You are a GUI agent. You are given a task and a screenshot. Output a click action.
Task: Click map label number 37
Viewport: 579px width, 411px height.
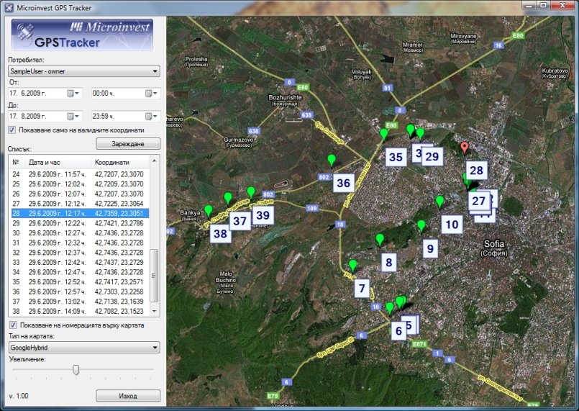pyautogui.click(x=240, y=221)
